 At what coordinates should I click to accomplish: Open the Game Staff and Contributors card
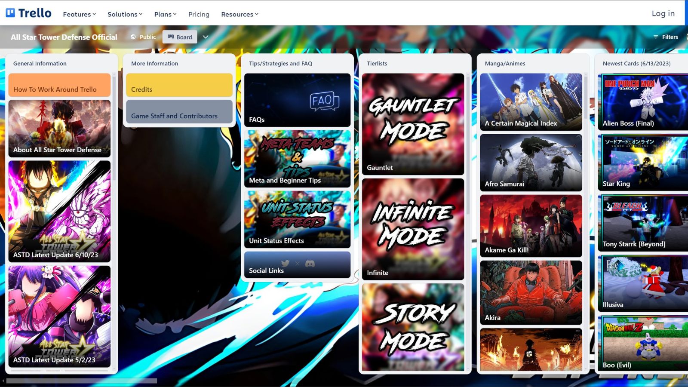[x=179, y=112]
